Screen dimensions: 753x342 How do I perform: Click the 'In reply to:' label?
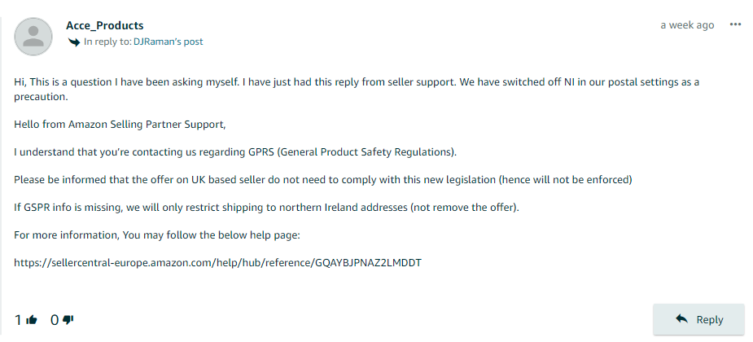click(107, 42)
